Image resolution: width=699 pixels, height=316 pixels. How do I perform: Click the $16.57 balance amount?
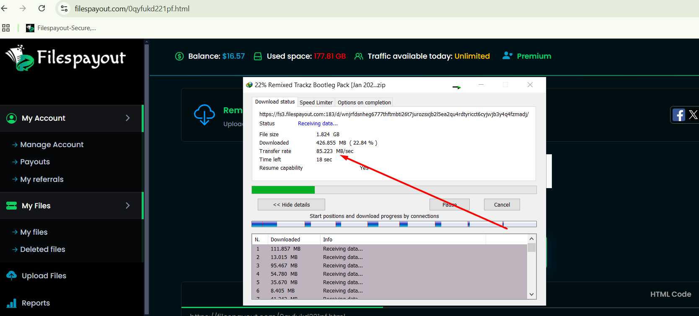(x=233, y=56)
